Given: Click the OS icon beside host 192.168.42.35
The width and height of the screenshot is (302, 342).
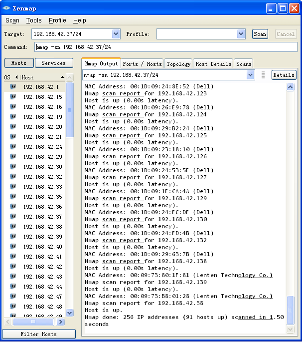Looking at the screenshot, I should coord(13,197).
